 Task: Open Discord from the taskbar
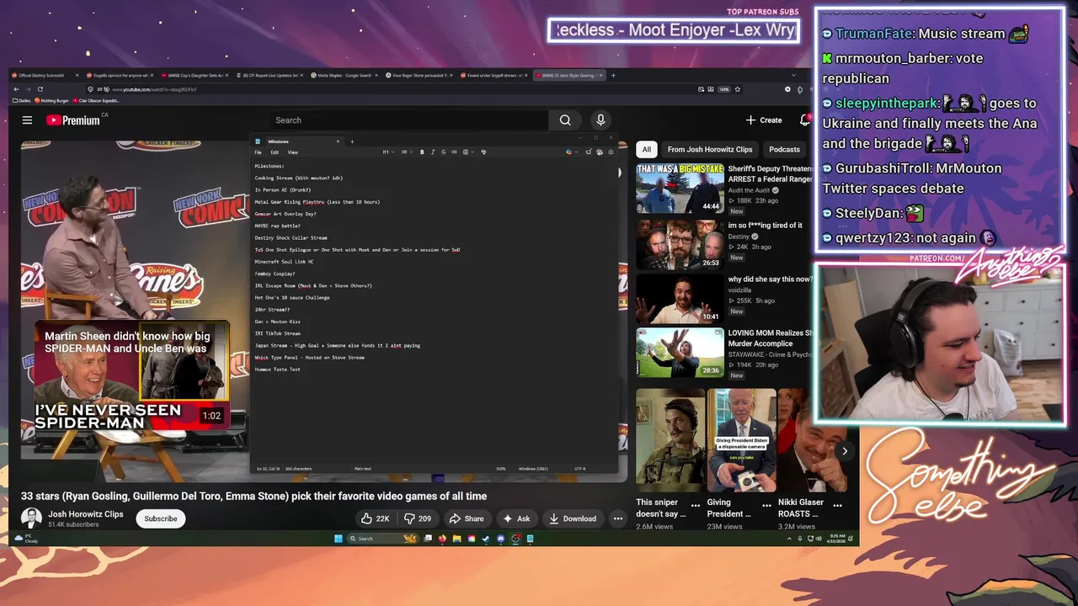pyautogui.click(x=501, y=539)
